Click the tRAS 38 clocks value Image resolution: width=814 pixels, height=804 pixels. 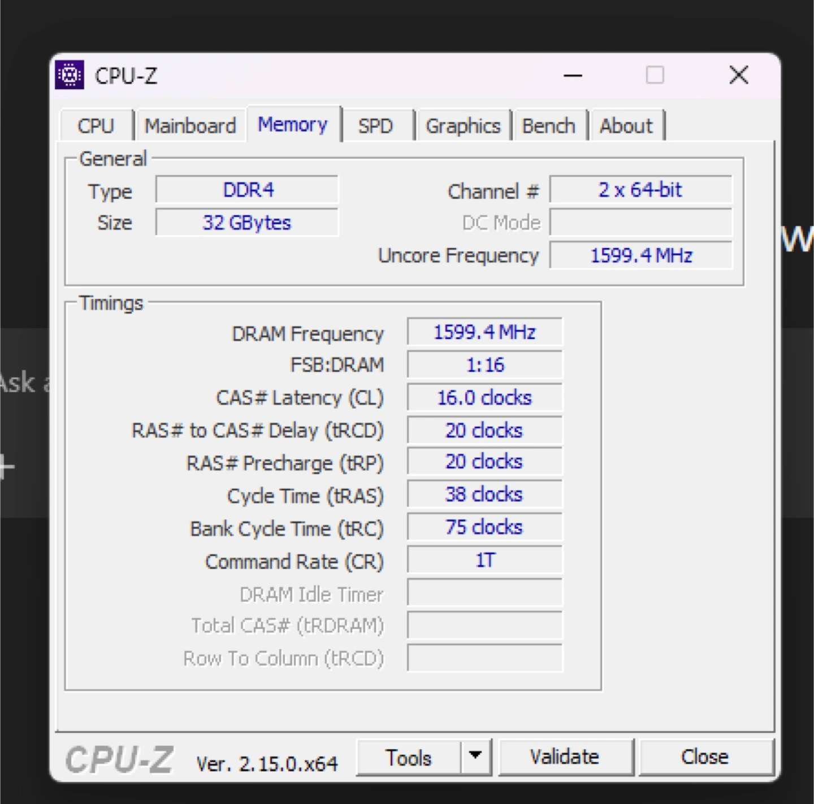point(484,494)
